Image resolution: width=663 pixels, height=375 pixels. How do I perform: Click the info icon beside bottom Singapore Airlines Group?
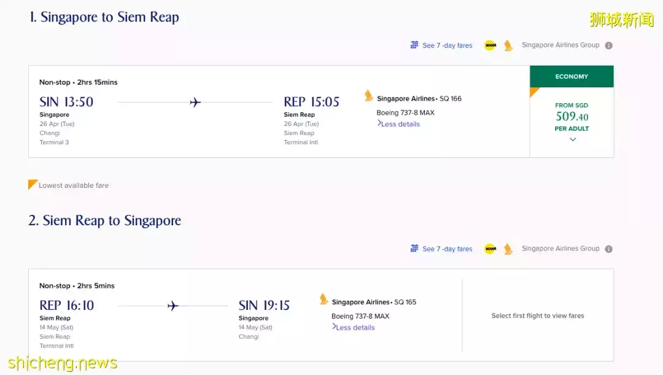(x=608, y=249)
